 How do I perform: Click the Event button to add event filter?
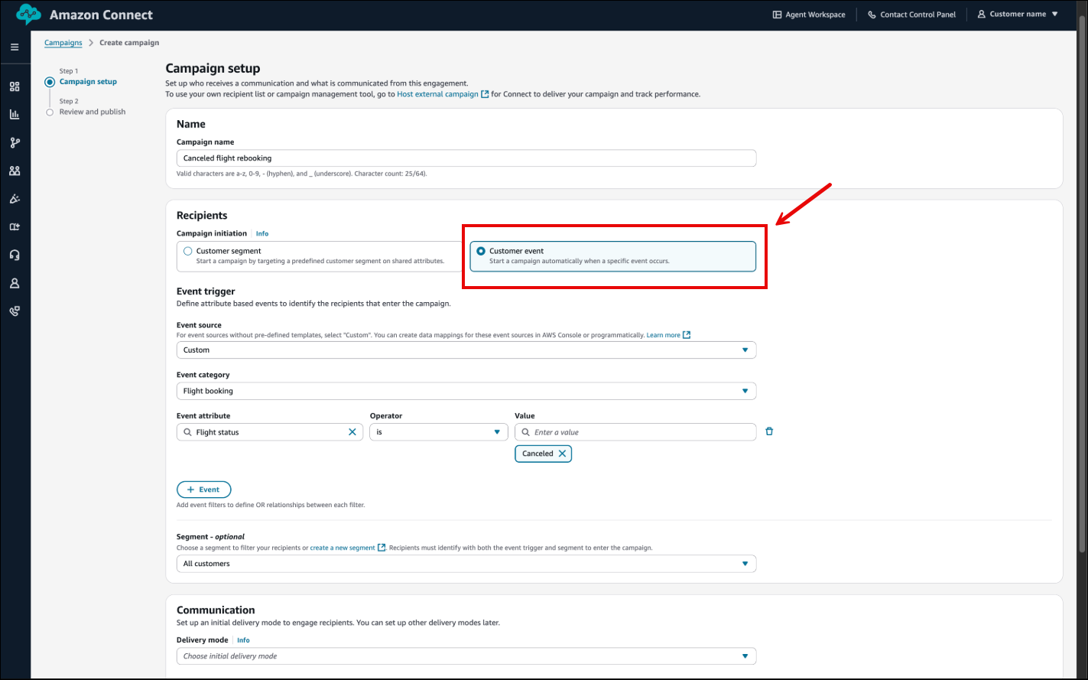[x=203, y=489]
